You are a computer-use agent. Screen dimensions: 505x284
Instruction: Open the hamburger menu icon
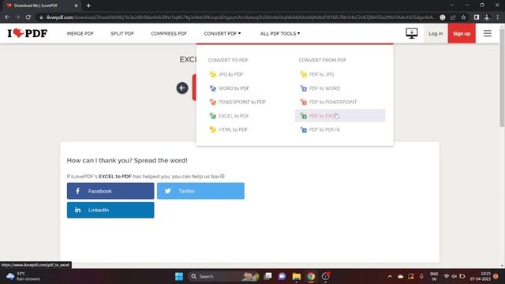tap(488, 33)
